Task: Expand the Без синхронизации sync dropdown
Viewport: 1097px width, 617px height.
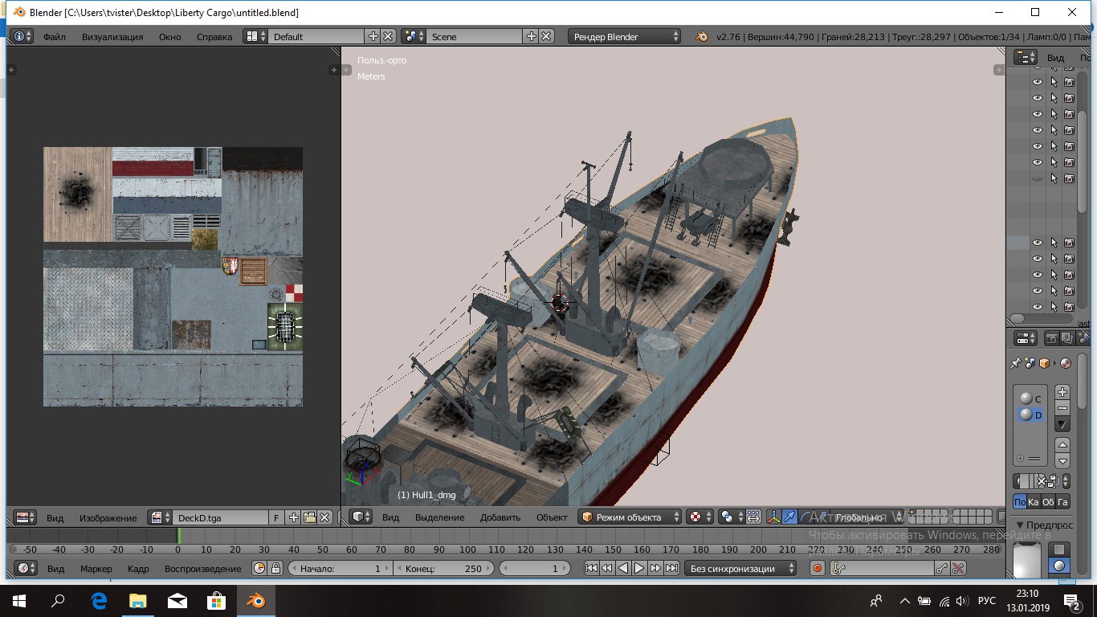Action: (740, 569)
